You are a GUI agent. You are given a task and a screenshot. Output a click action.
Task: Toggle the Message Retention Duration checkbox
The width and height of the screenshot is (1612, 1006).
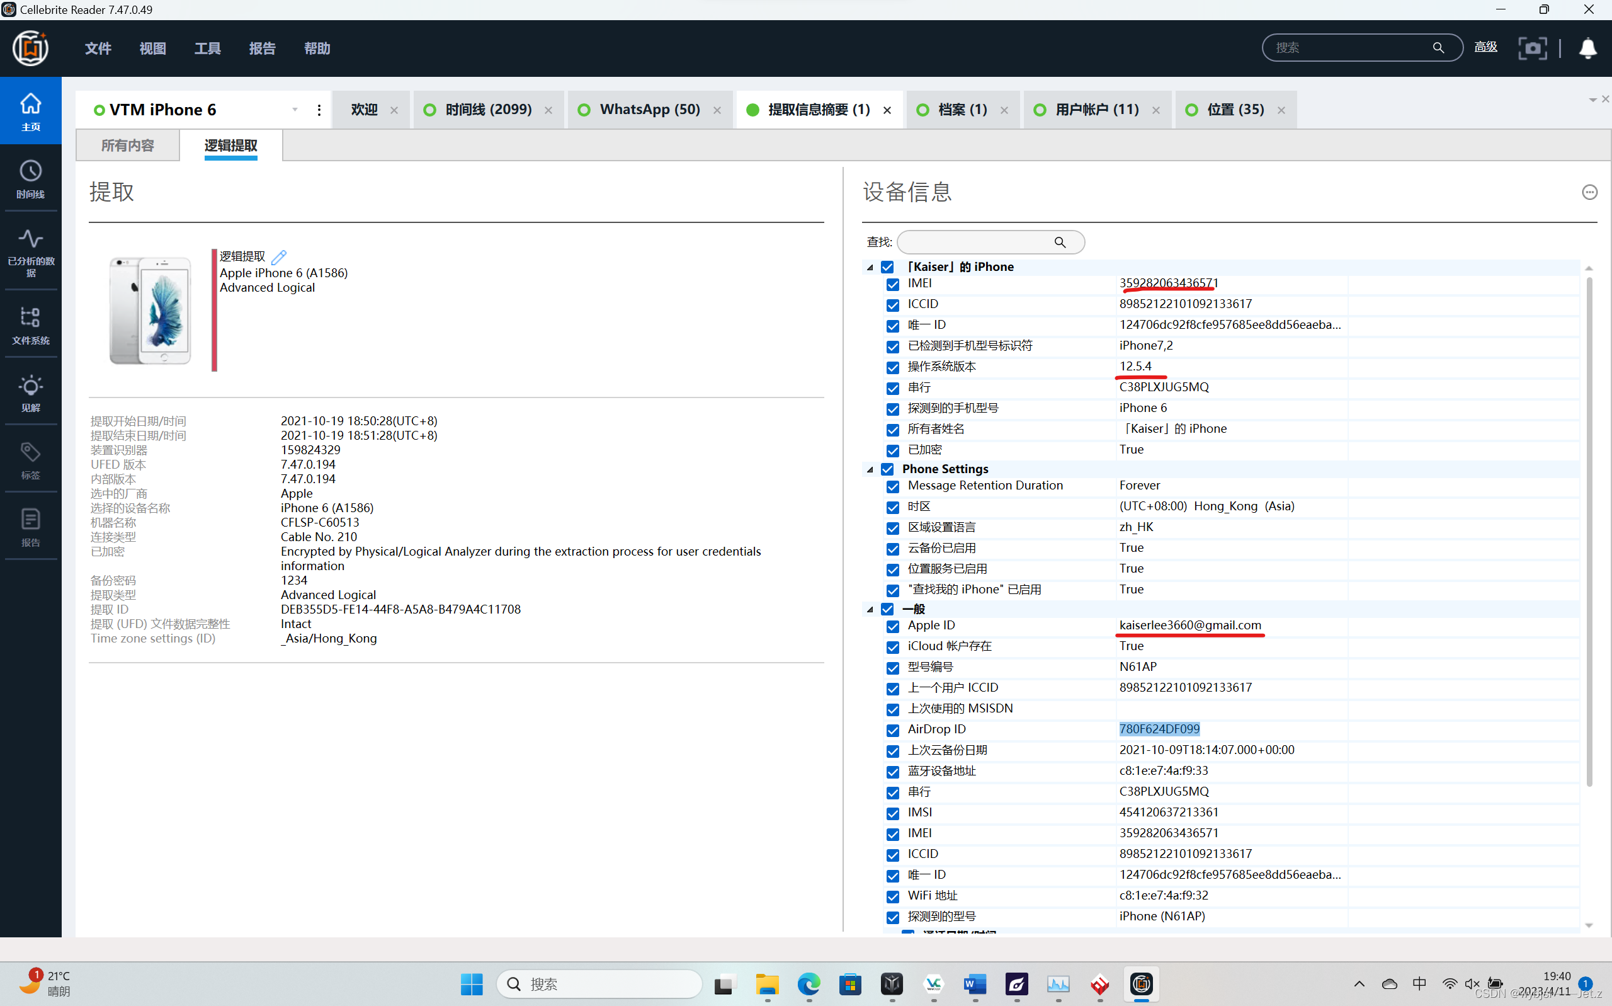(892, 486)
